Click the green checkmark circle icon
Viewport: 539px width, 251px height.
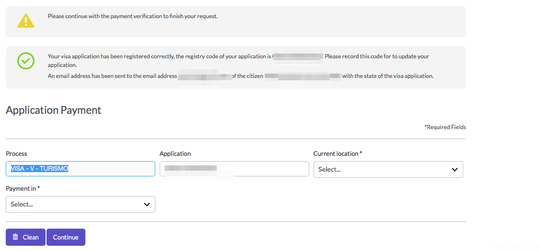pos(25,61)
